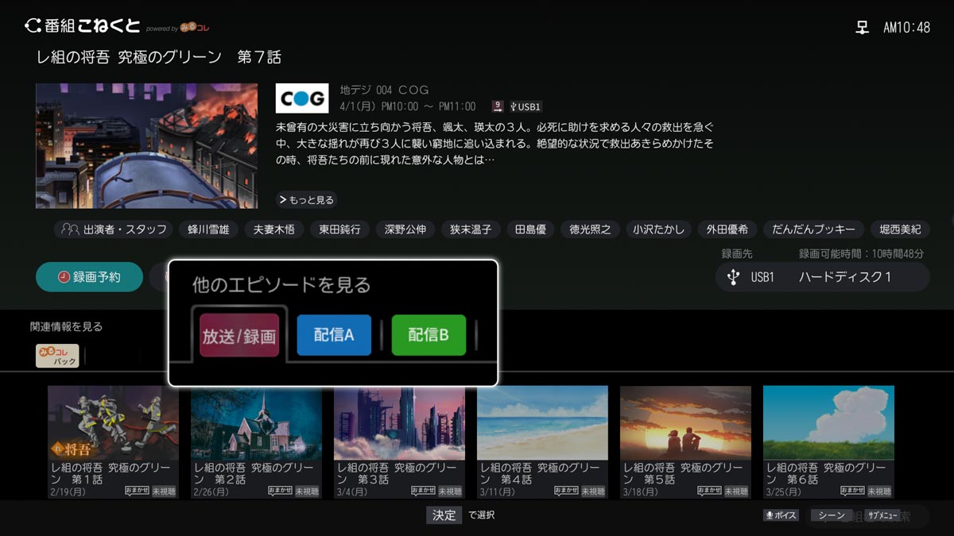This screenshot has width=954, height=536.
Task: Select the 放送/録画 tab
Action: pyautogui.click(x=239, y=336)
